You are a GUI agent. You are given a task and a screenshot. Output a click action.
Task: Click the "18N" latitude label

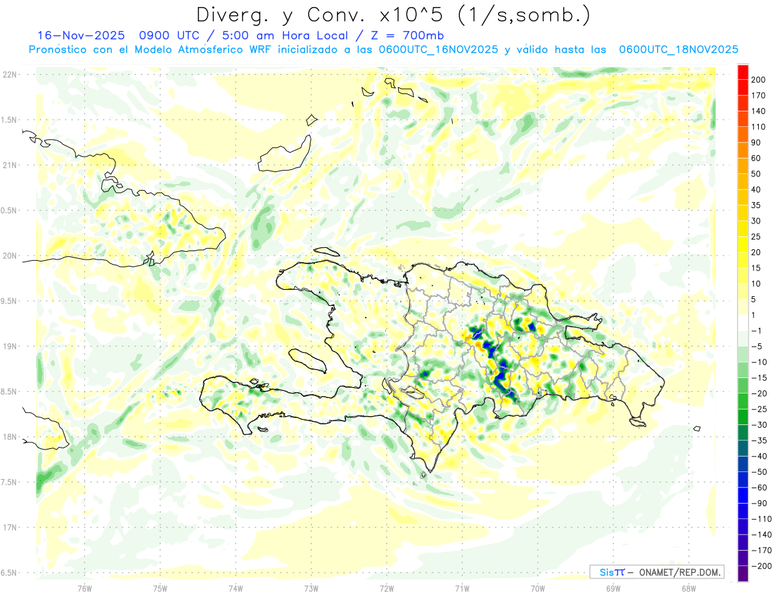pos(10,437)
